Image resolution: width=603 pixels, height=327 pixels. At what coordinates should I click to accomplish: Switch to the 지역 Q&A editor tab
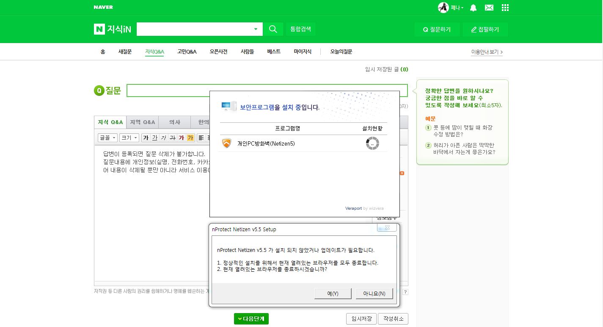[x=142, y=122]
